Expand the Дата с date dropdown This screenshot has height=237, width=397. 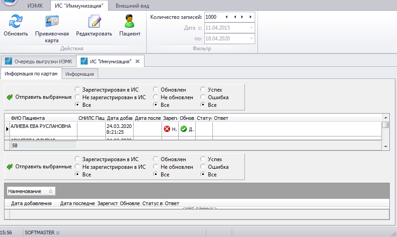pyautogui.click(x=251, y=28)
